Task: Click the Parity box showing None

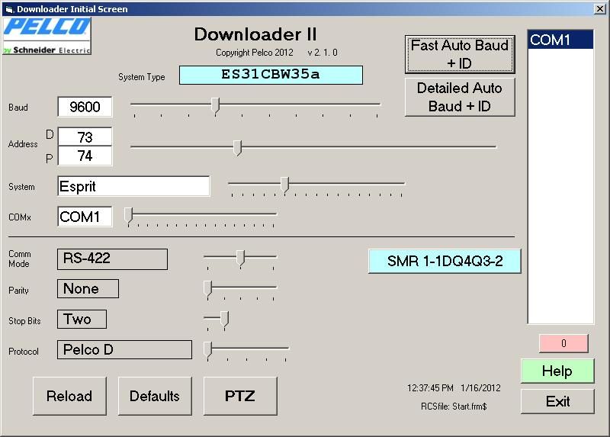Action: (x=88, y=289)
